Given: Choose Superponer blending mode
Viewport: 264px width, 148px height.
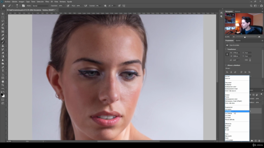Looking at the screenshot, I should coord(237,107).
